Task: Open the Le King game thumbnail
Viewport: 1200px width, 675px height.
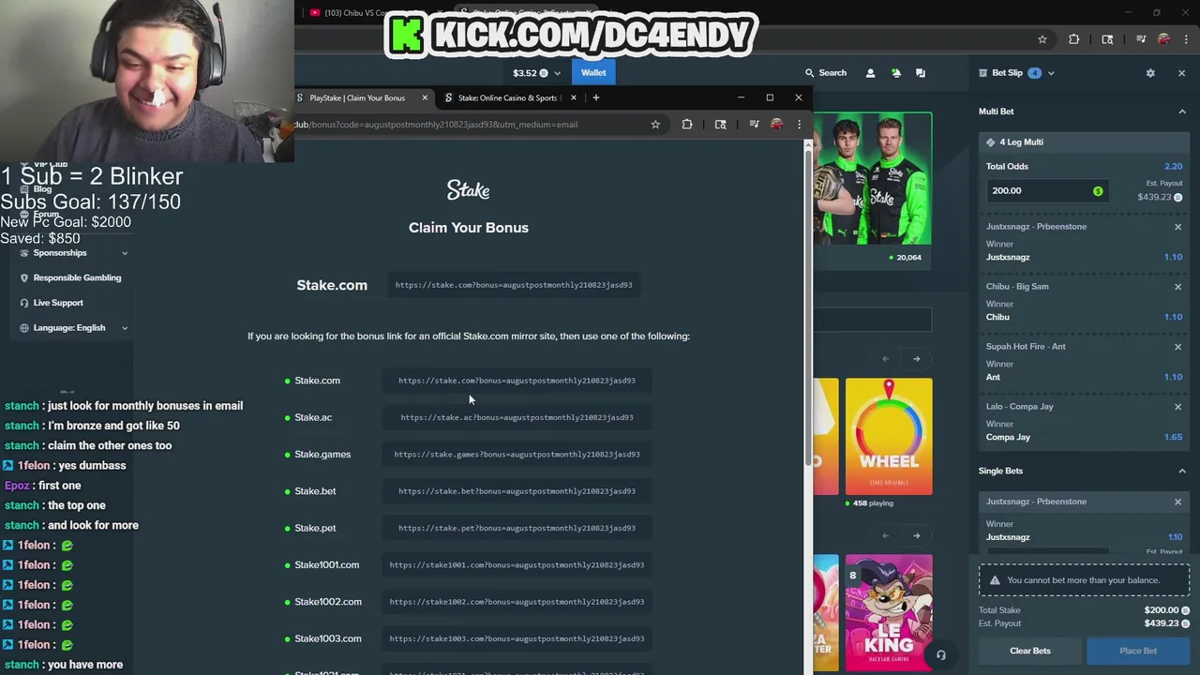Action: point(889,613)
